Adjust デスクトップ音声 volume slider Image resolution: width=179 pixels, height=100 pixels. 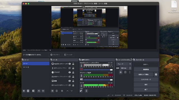point(98,80)
